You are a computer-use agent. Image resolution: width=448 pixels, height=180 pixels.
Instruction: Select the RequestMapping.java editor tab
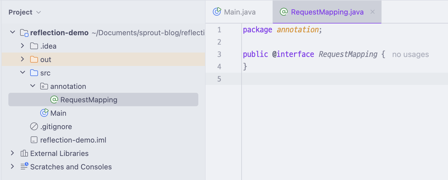[327, 12]
